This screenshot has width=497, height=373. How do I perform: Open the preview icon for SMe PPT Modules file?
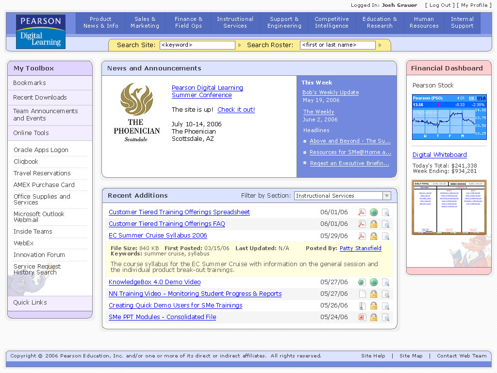click(385, 317)
